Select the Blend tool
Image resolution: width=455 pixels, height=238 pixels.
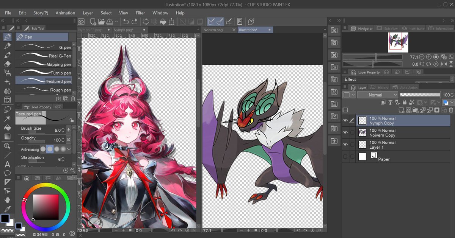[7, 91]
